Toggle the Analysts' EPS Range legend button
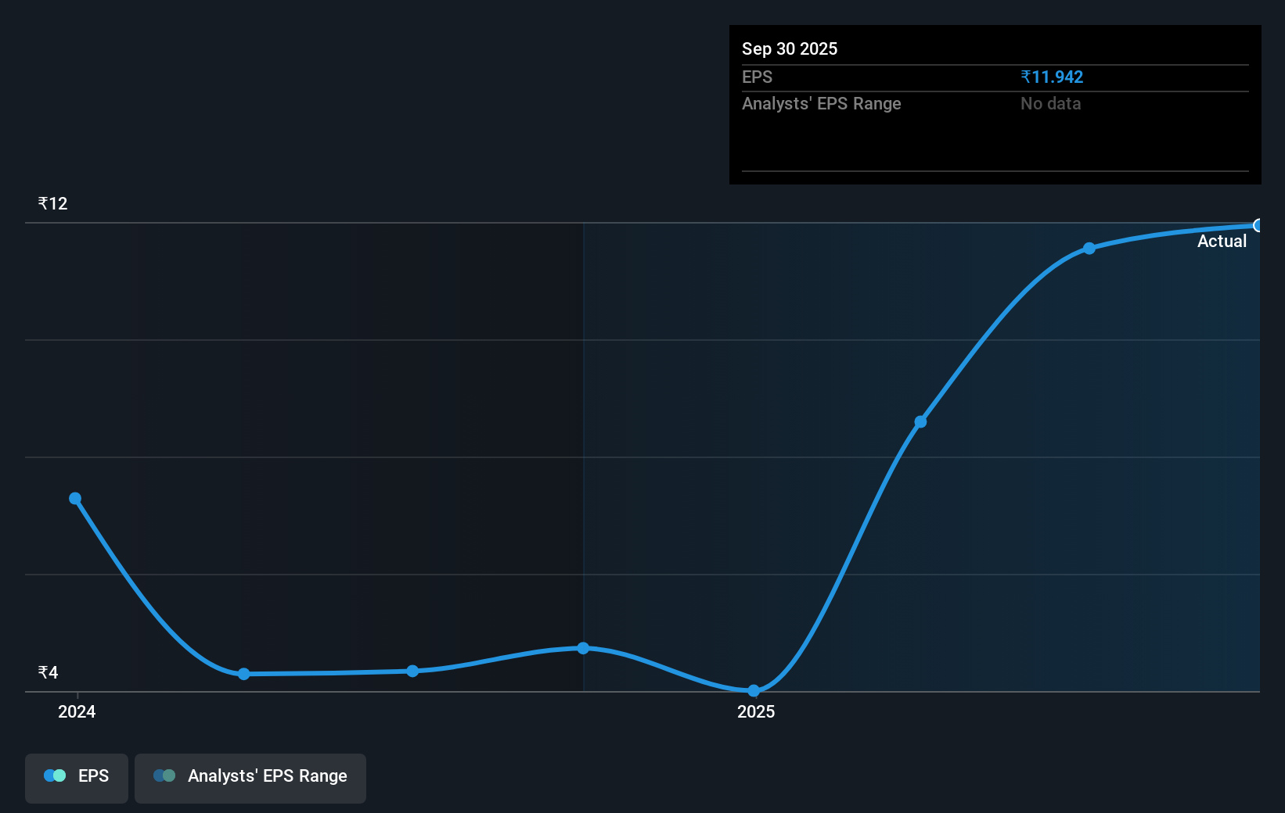1285x813 pixels. point(250,778)
